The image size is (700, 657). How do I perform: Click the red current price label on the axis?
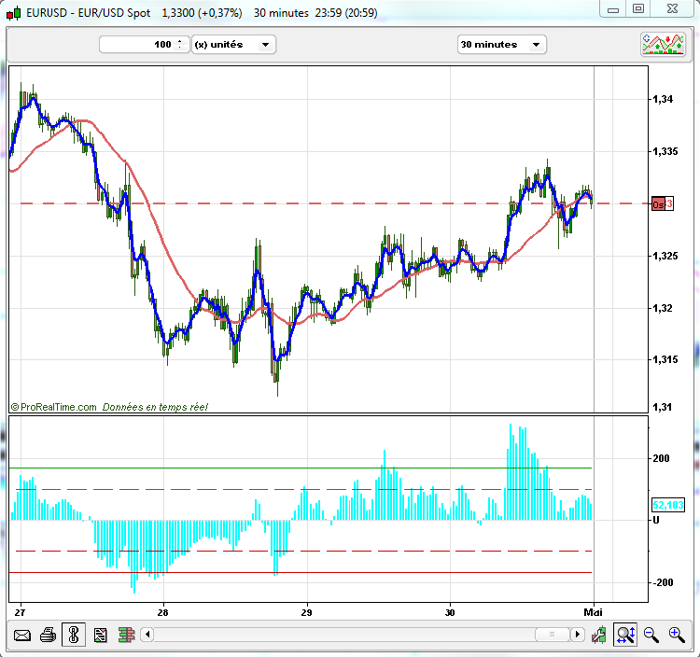point(662,203)
